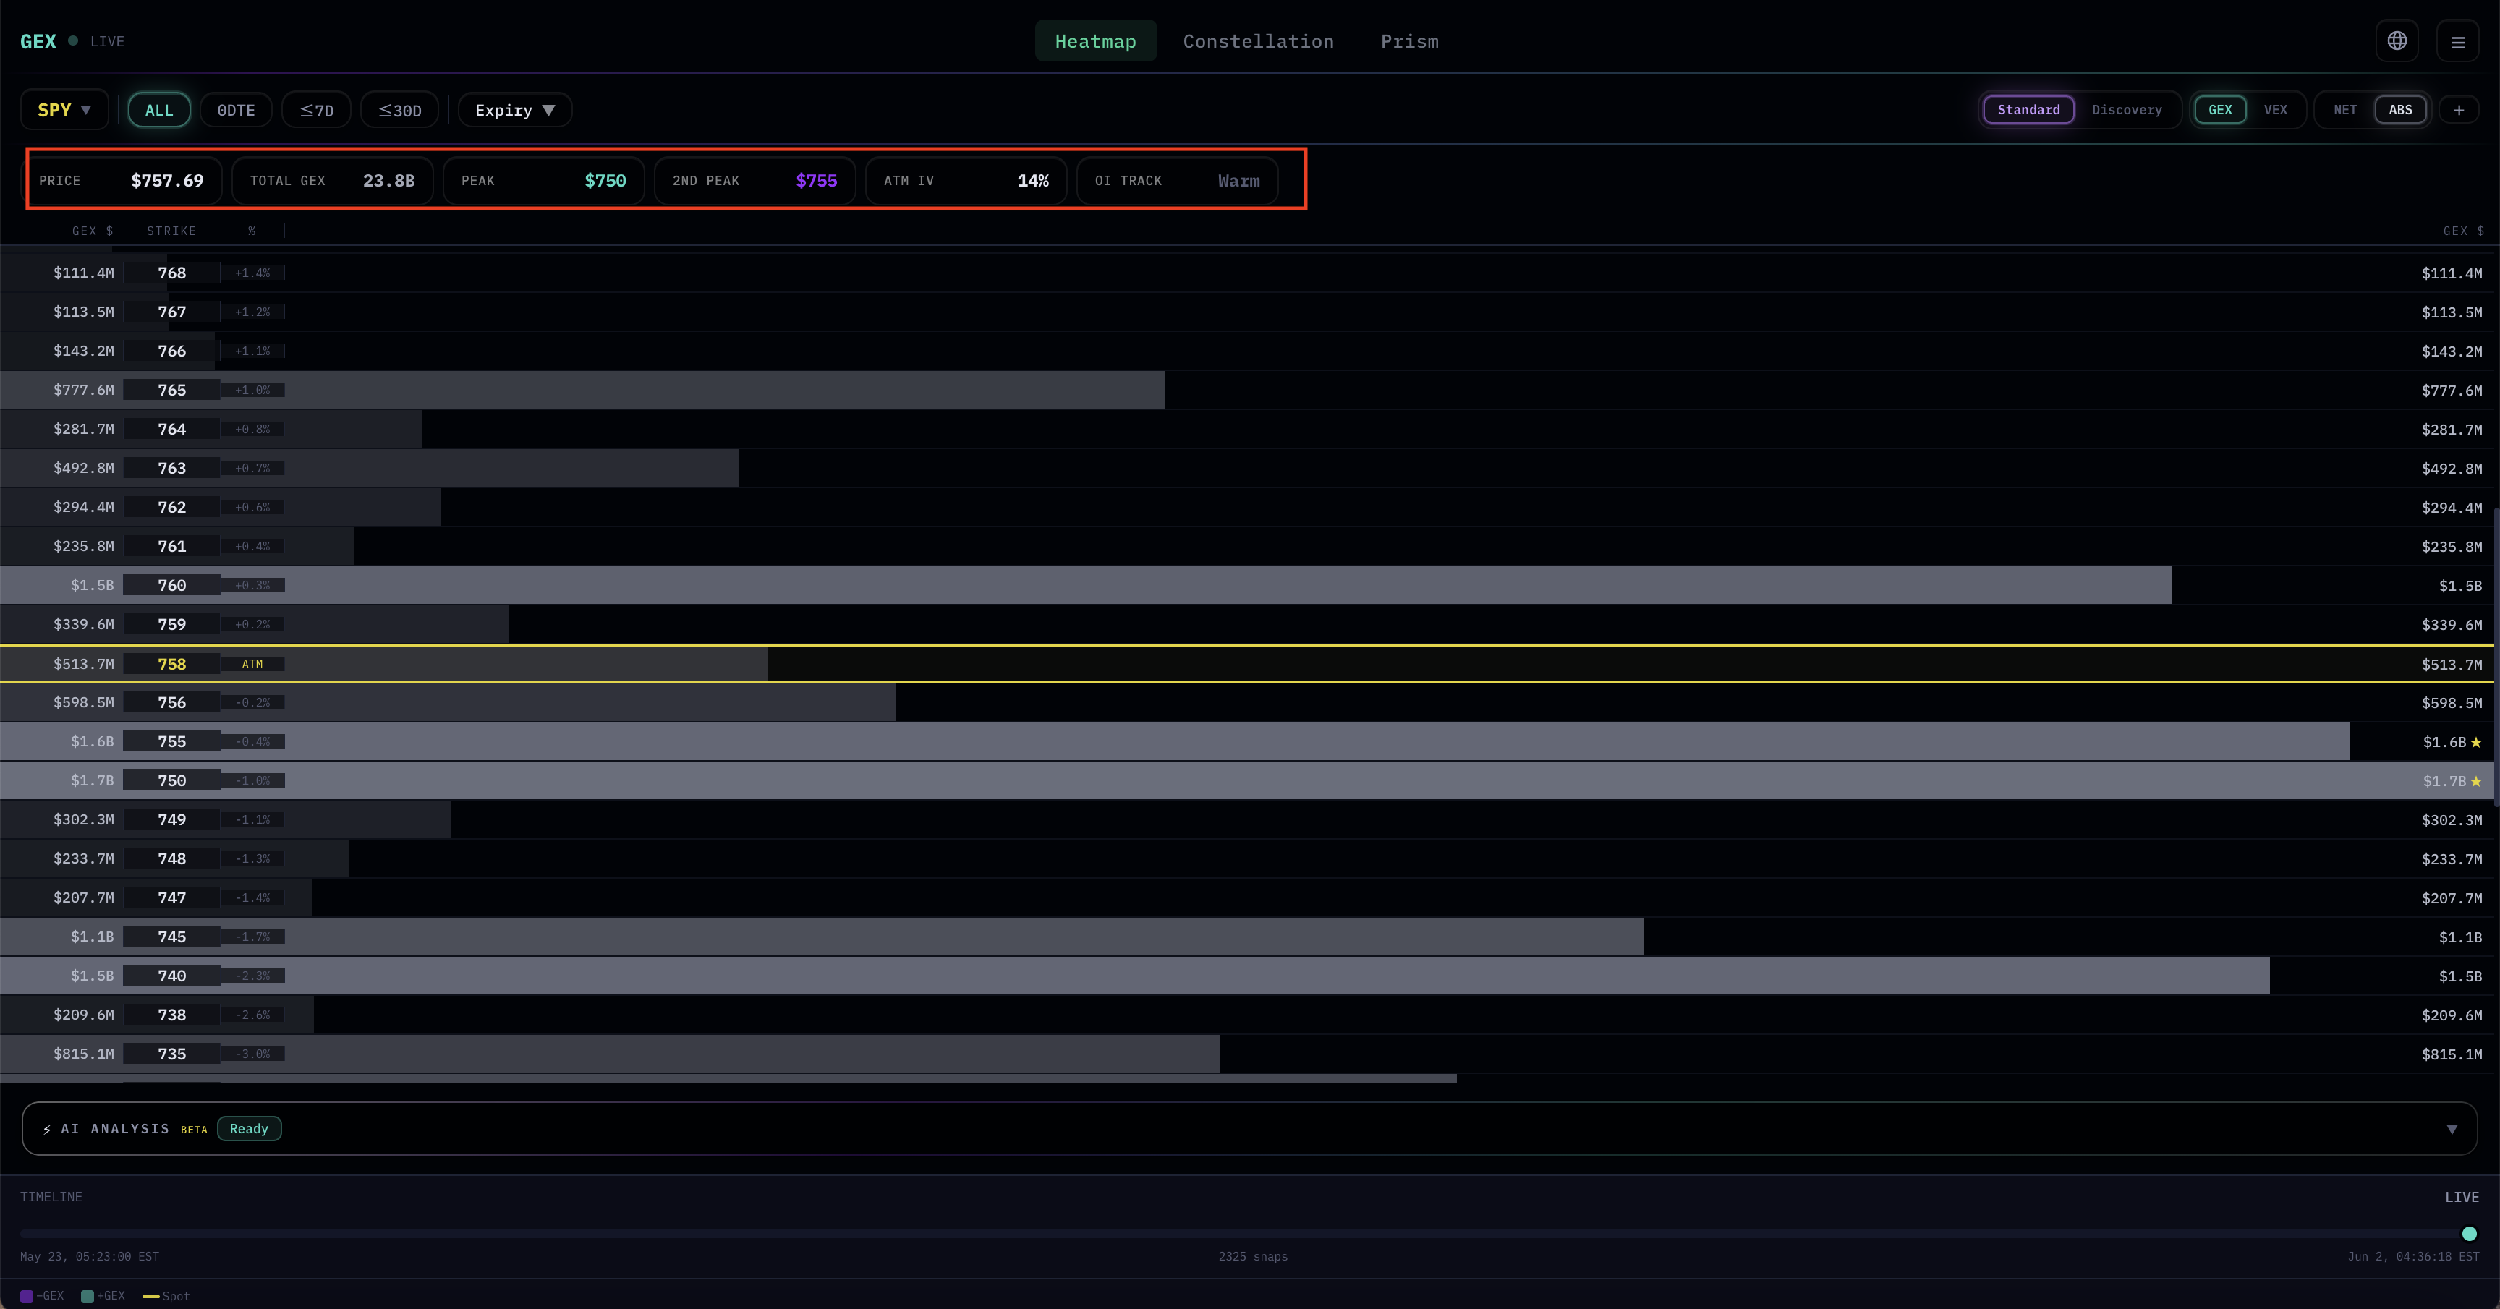
Task: Click the TOTAL GEX 23.8B card
Action: pos(333,181)
